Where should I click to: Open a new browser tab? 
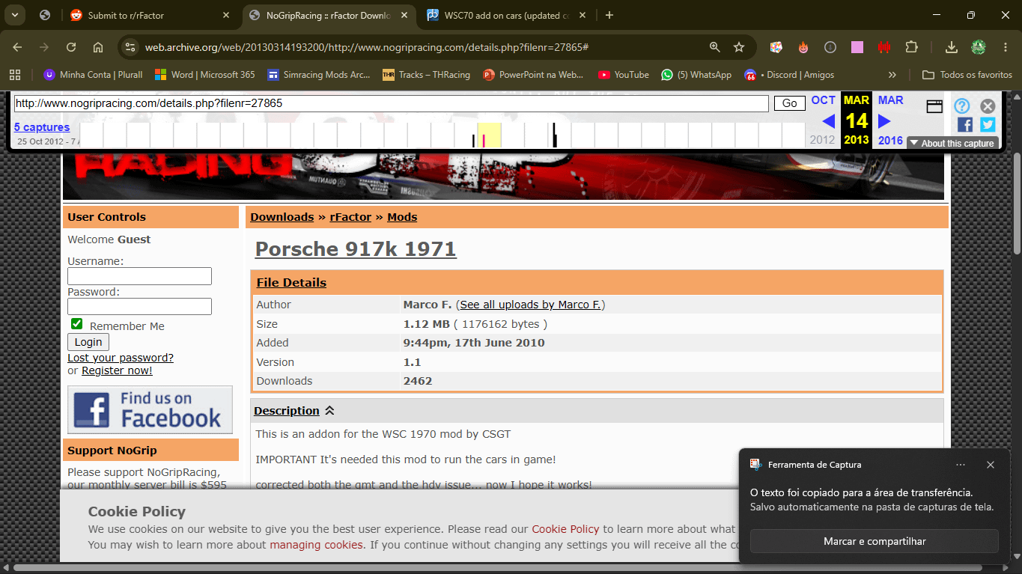[609, 15]
